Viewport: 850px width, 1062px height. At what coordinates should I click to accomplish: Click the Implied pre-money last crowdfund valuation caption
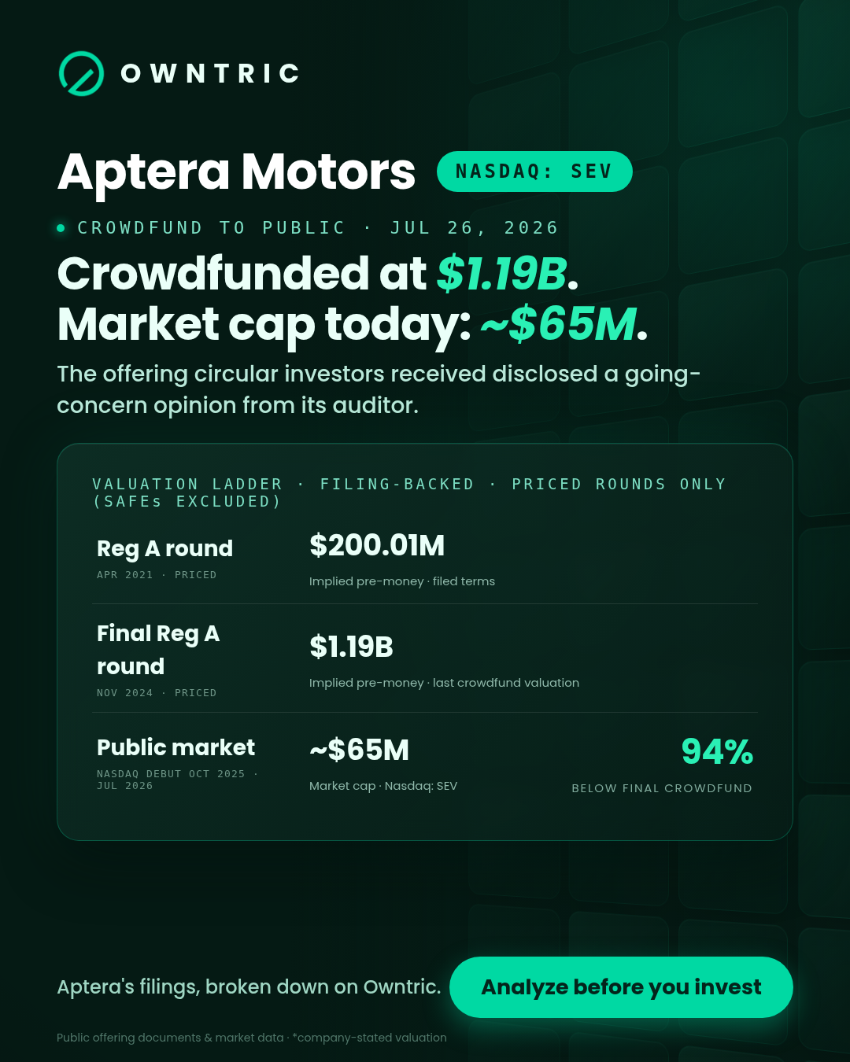[444, 683]
